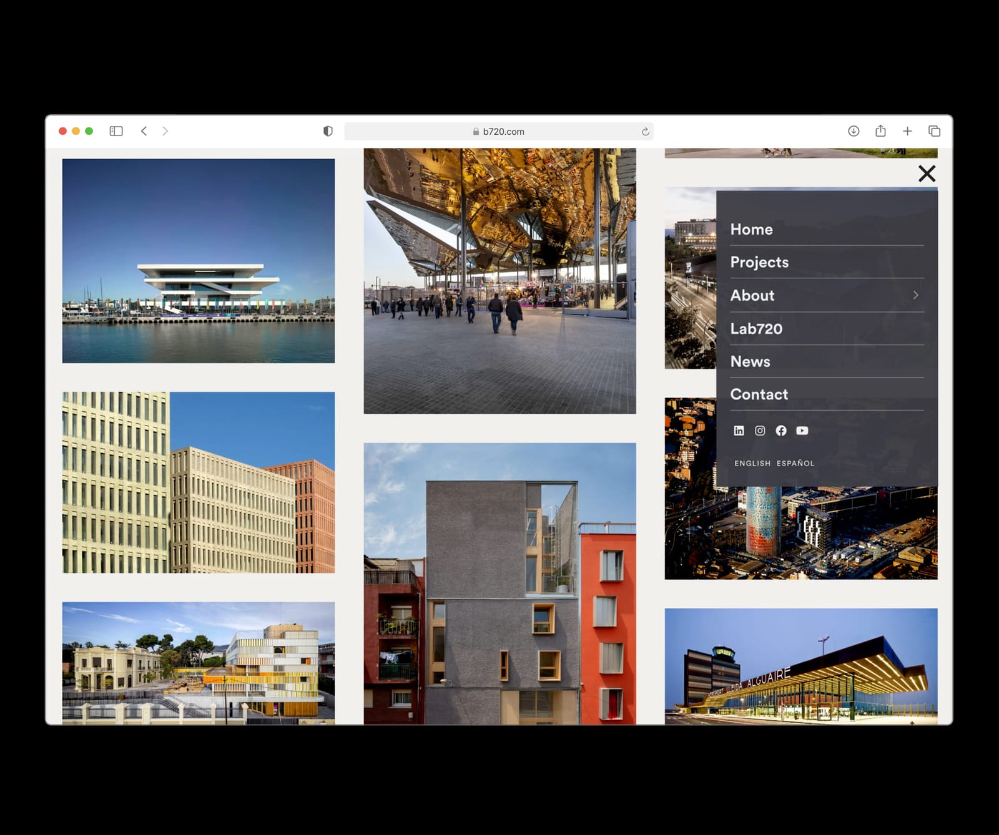Open the Lleida Alguaire airport project photo
The image size is (999, 835).
(x=801, y=667)
